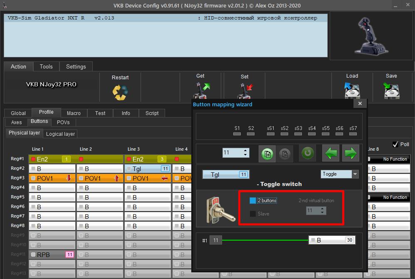415x279 pixels.
Task: Click the joystick device image
Action: (x=372, y=36)
